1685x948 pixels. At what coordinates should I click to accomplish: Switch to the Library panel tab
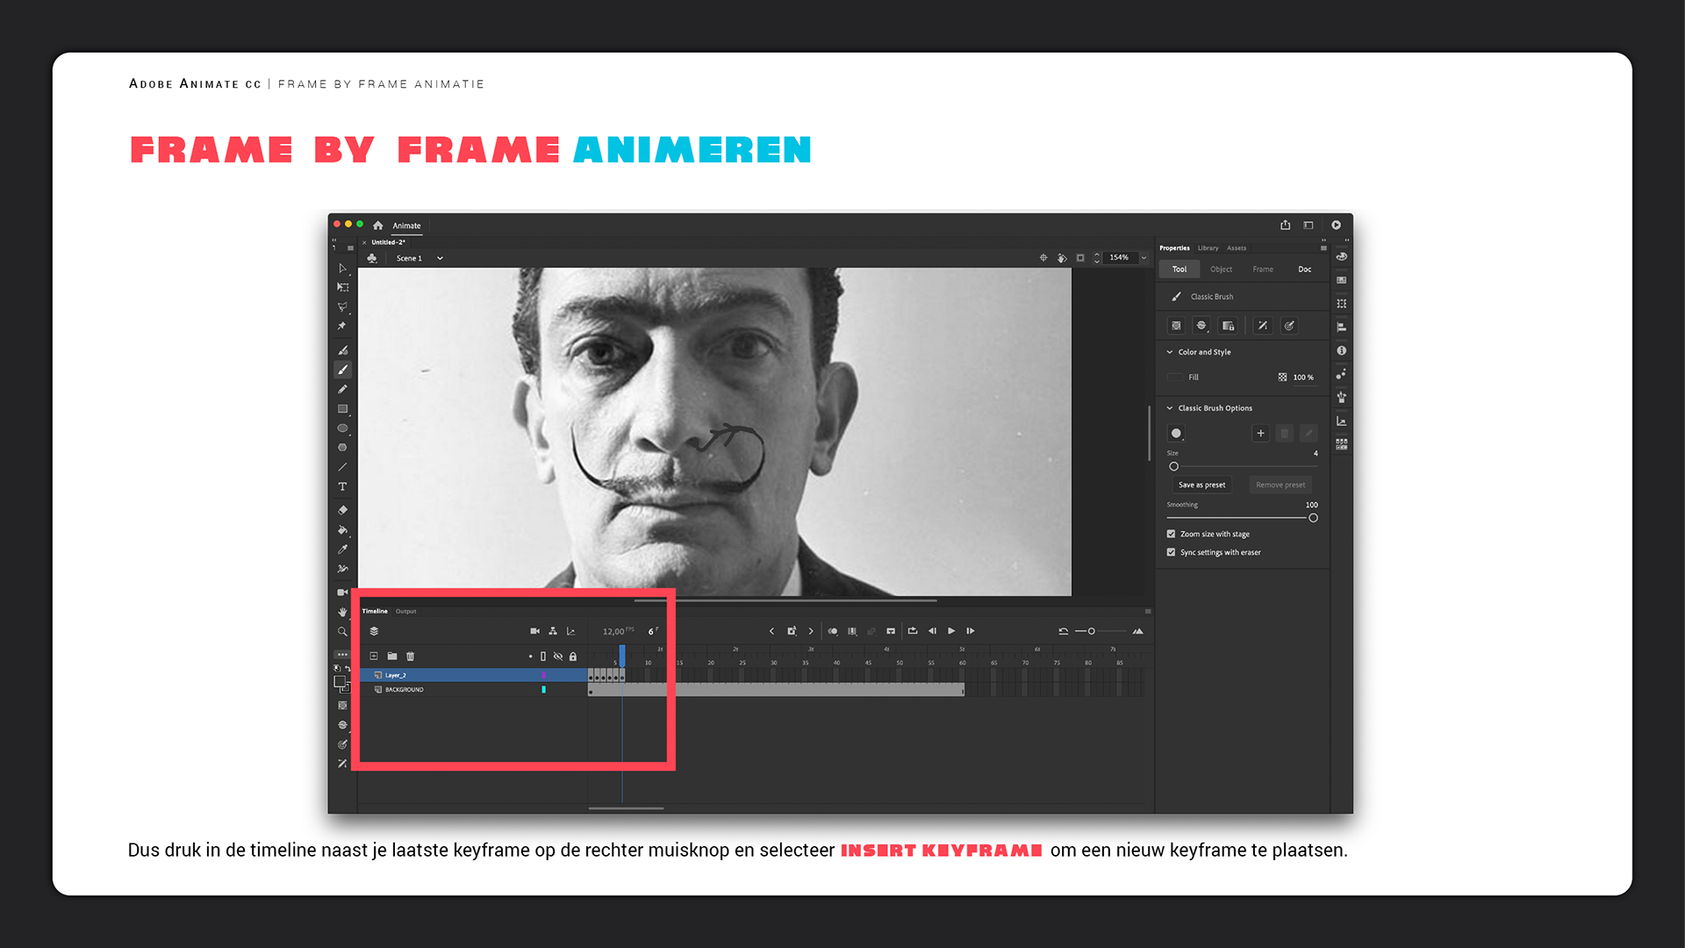[1208, 248]
